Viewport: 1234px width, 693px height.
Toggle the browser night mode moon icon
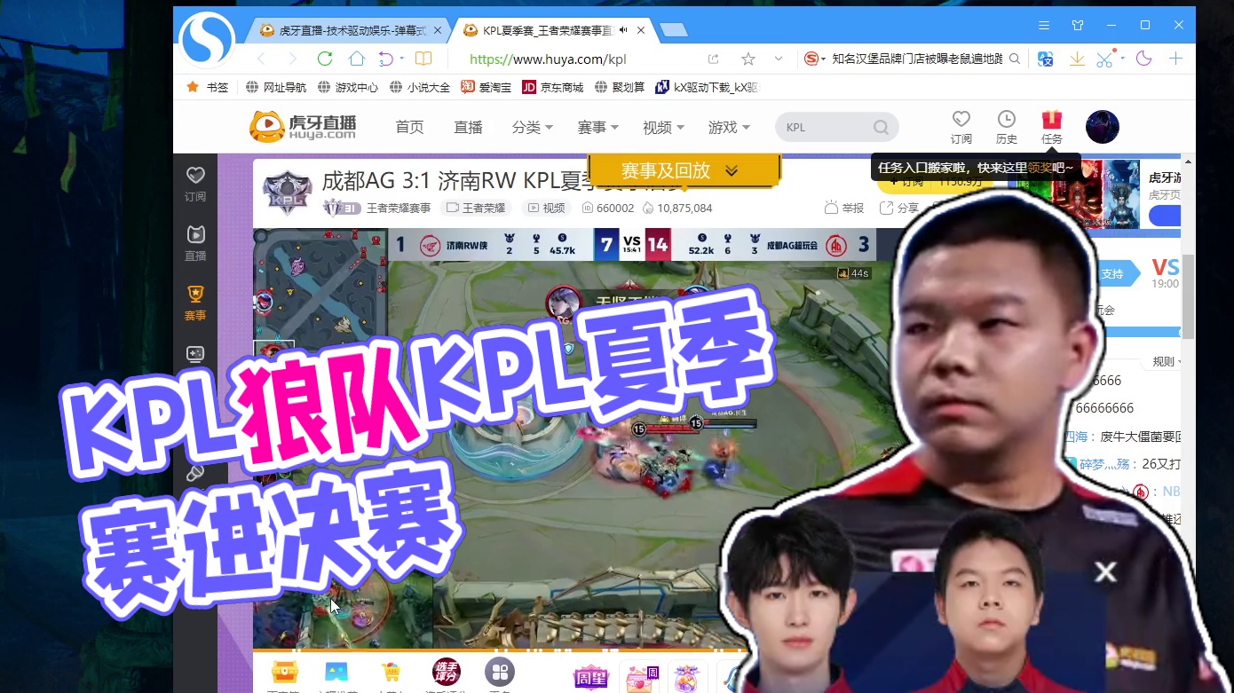click(1143, 59)
